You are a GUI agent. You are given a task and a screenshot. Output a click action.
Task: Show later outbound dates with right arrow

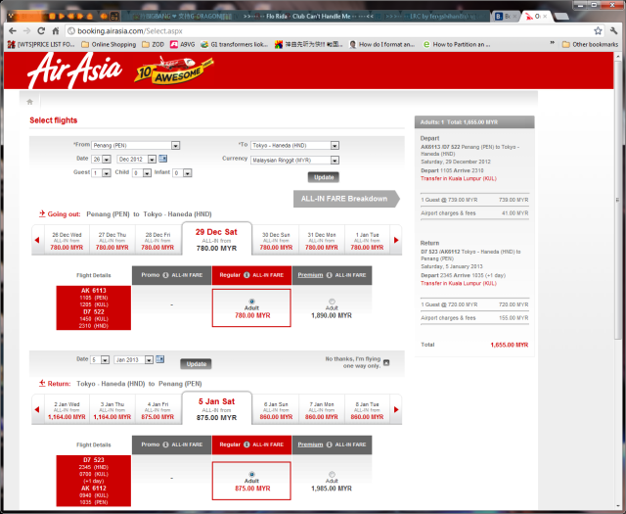395,240
